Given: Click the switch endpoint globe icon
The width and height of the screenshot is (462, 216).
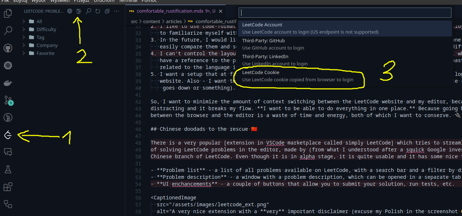Looking at the screenshot, I should tap(70, 11).
